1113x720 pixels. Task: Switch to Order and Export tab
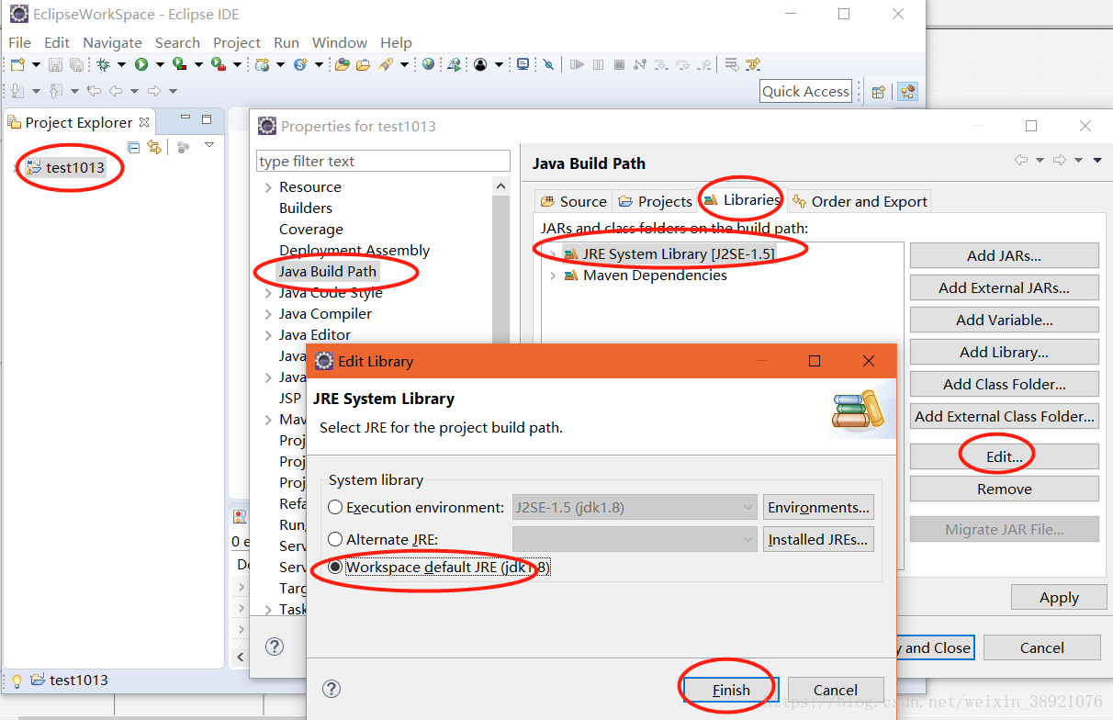point(860,201)
